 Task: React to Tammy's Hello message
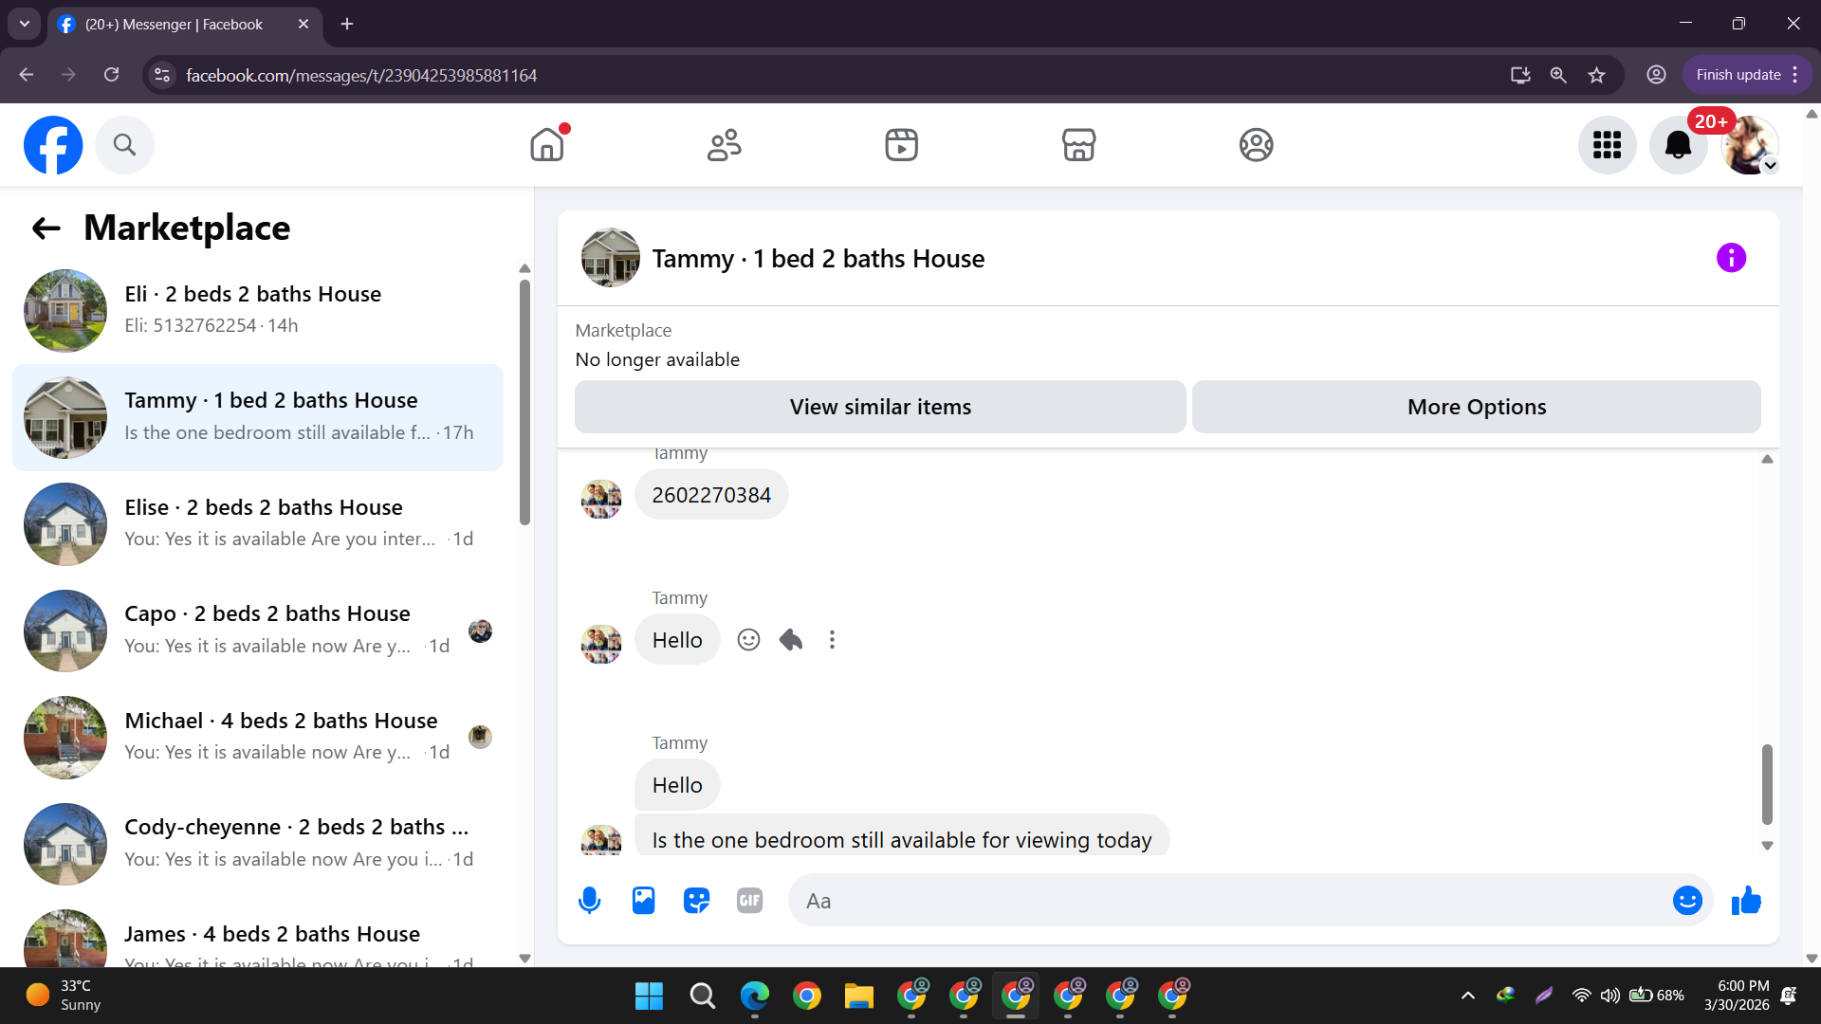pyautogui.click(x=748, y=640)
